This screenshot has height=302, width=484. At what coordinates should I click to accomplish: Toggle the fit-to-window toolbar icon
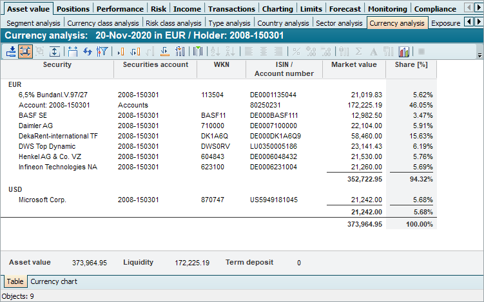pyautogui.click(x=26, y=51)
